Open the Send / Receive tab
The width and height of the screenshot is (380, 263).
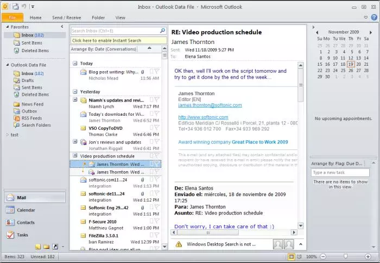pos(67,17)
